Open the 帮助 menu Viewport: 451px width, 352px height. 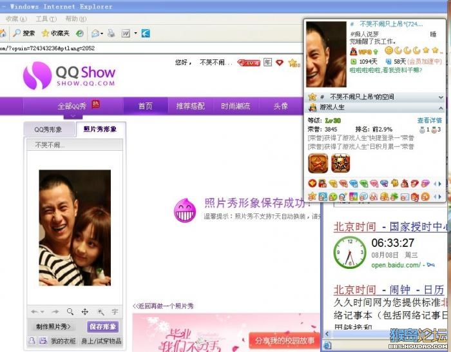pyautogui.click(x=76, y=19)
